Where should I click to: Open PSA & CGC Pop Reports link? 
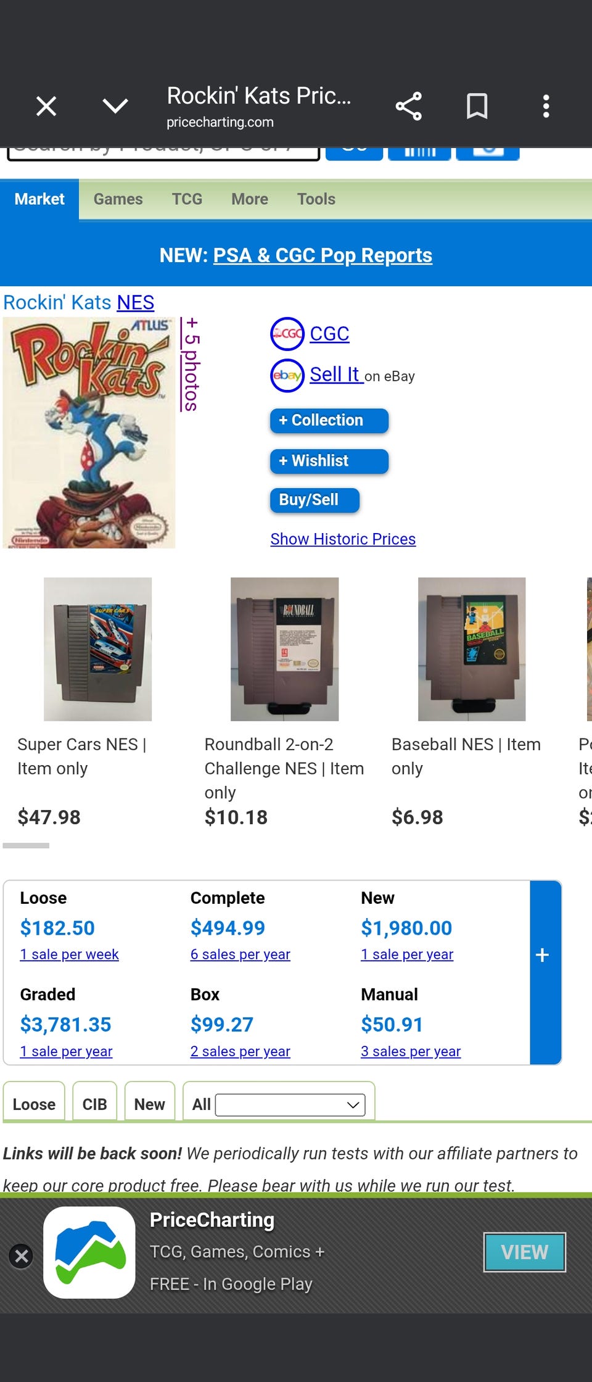coord(323,255)
